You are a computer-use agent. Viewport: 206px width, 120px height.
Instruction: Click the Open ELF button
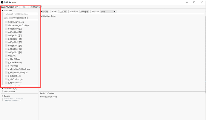[x=36, y=7]
